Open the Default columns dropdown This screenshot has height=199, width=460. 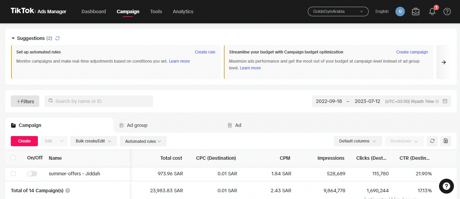click(358, 141)
